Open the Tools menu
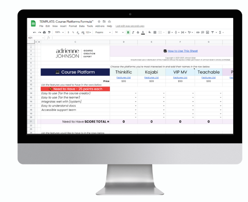The height and width of the screenshot is (202, 248). point(90,26)
